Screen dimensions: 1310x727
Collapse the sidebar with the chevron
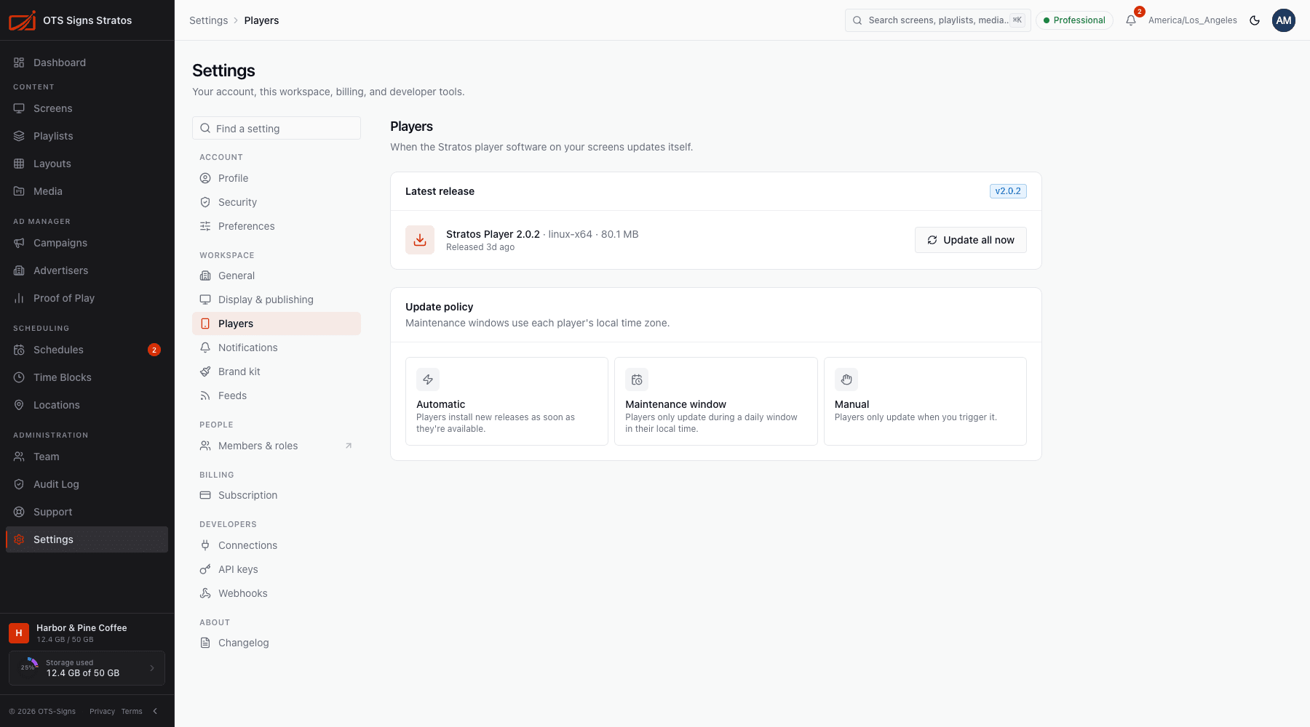(155, 711)
